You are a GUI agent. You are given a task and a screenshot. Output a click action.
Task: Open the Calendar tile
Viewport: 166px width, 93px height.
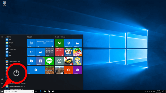(x=31, y=43)
